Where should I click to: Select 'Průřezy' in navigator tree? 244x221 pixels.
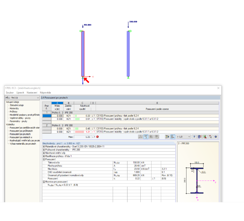click(x=13, y=112)
